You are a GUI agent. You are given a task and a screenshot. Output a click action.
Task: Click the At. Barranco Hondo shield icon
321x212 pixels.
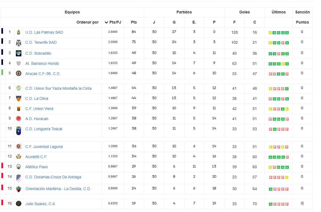pyautogui.click(x=19, y=63)
